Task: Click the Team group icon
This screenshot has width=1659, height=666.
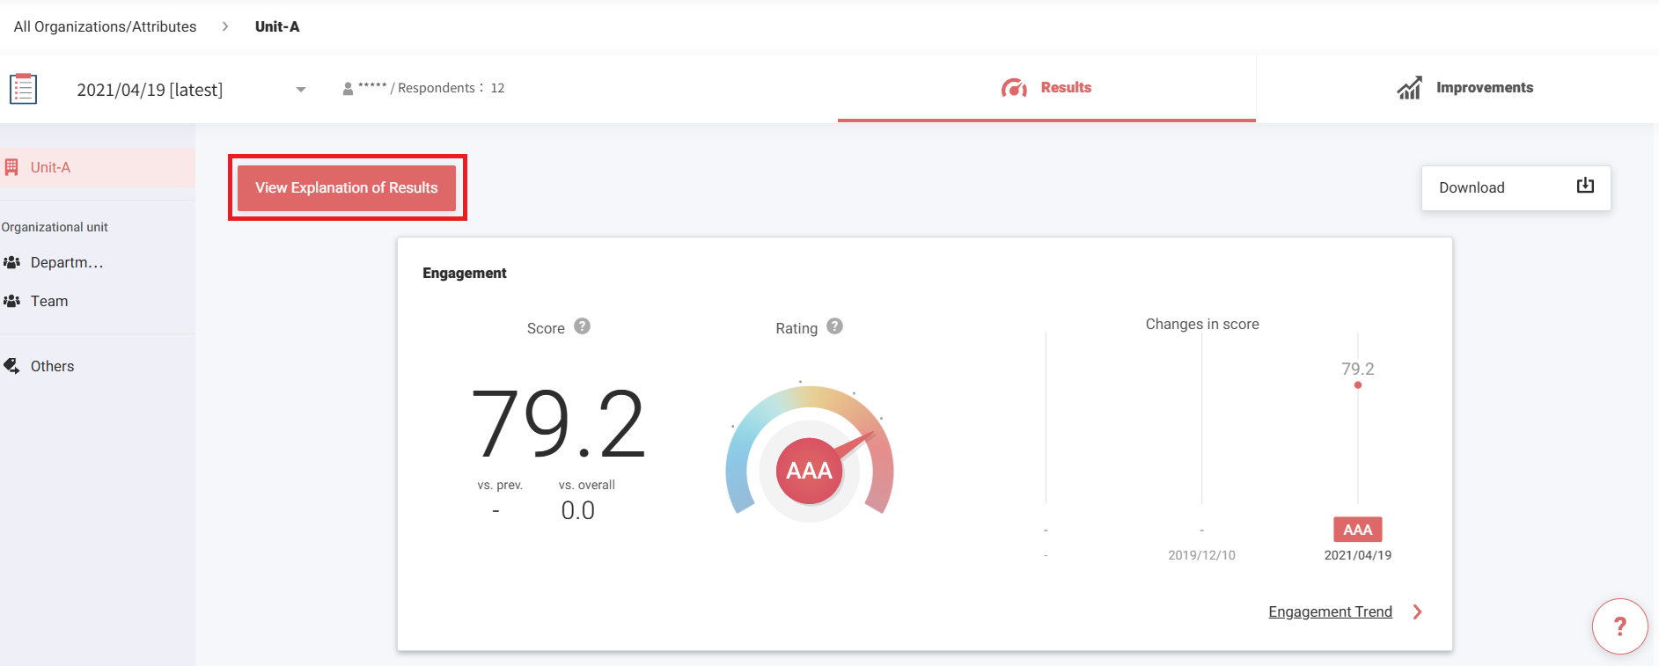Action: [x=11, y=301]
